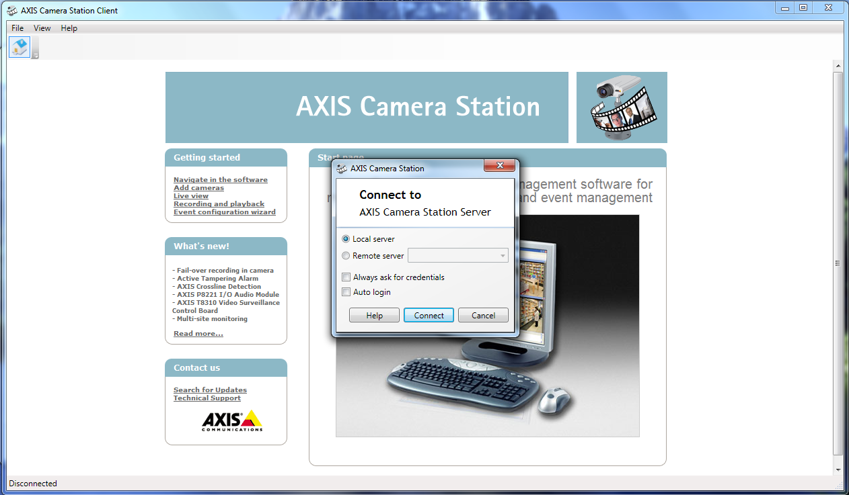The width and height of the screenshot is (849, 495).
Task: Click the Disconnected status bar text
Action: 33,484
